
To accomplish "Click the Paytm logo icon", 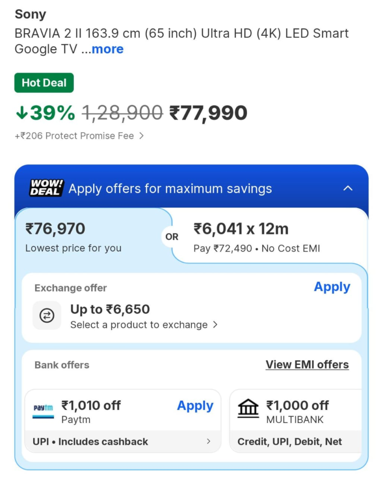I will pyautogui.click(x=43, y=410).
